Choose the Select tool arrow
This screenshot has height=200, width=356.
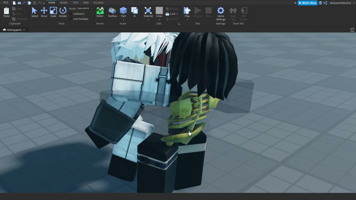[34, 12]
